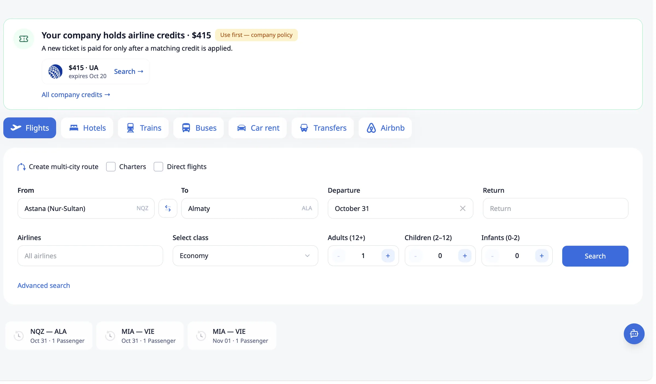The width and height of the screenshot is (656, 384).
Task: Increase Adults count
Action: [388, 256]
